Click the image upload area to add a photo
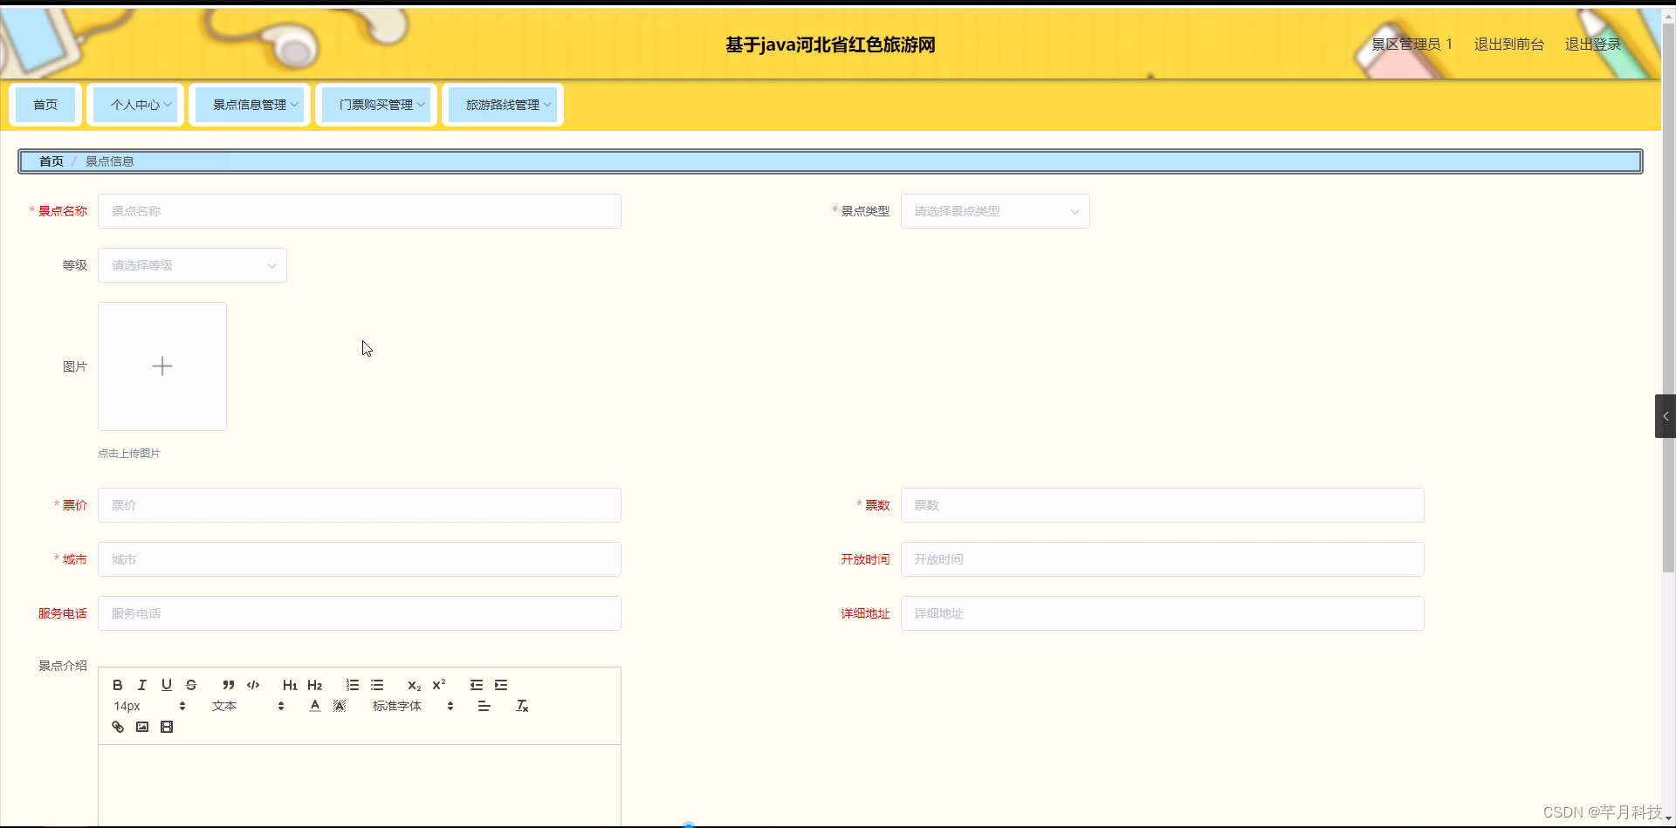The width and height of the screenshot is (1676, 828). (161, 366)
